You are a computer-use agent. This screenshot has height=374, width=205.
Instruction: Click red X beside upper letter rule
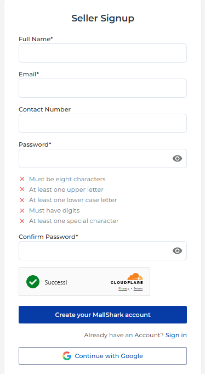[x=22, y=189]
